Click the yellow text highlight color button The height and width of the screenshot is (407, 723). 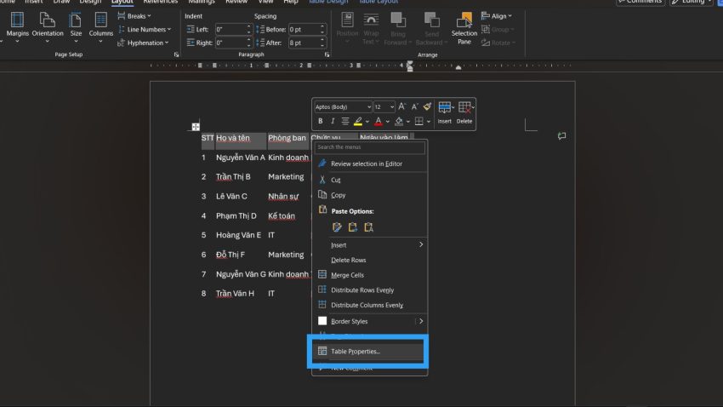point(358,122)
